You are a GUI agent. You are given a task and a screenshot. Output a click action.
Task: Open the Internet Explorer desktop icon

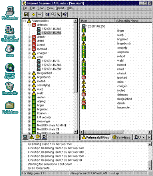(10, 71)
